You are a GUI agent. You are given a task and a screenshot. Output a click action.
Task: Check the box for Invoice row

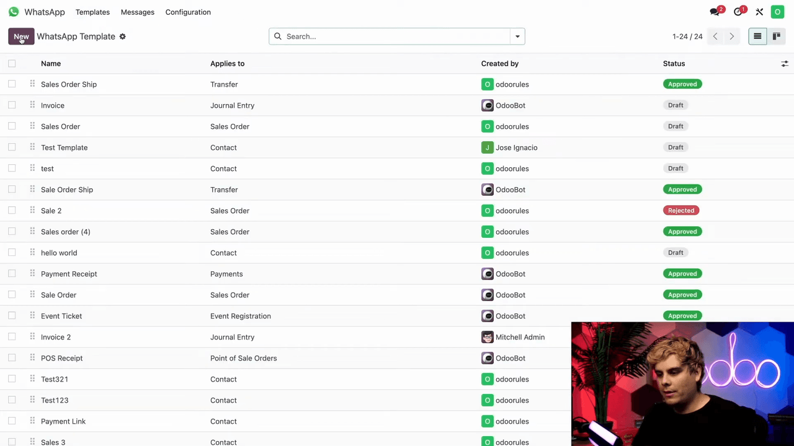[x=12, y=105]
